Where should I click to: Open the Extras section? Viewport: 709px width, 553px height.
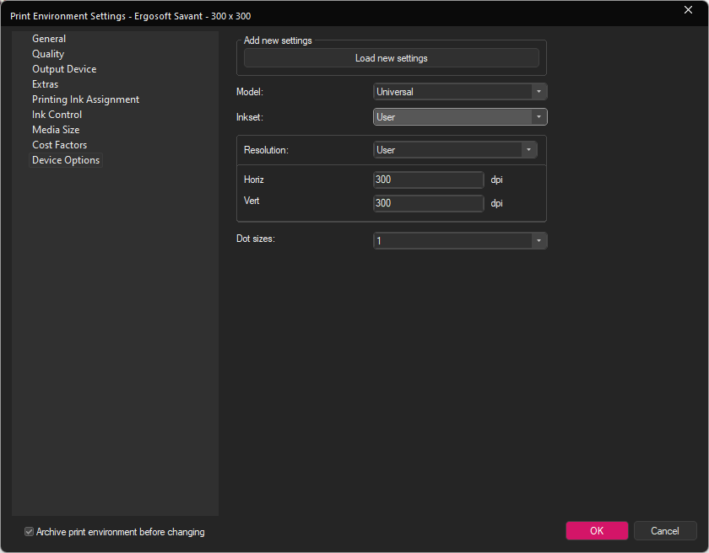point(46,84)
